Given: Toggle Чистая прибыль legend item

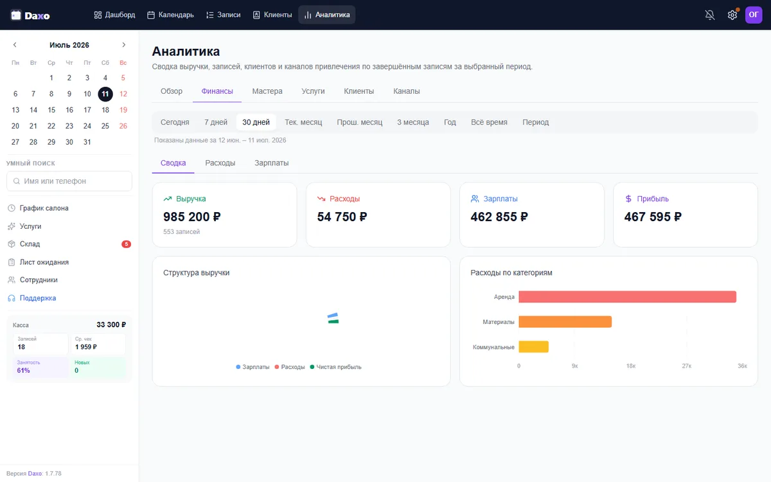Looking at the screenshot, I should point(335,367).
